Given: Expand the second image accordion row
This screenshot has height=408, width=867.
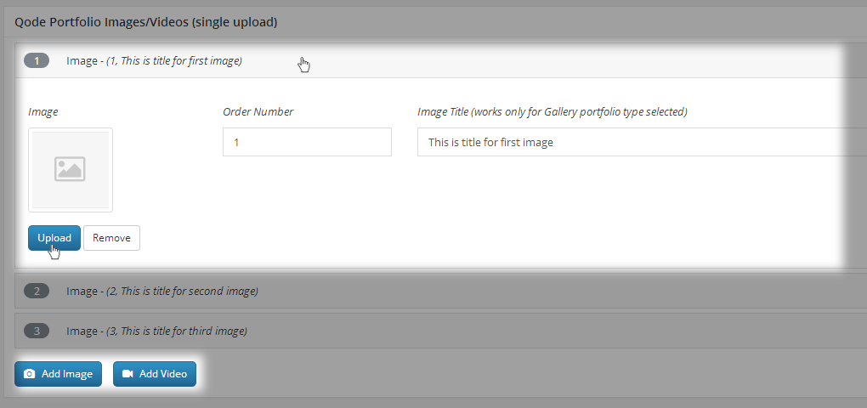Looking at the screenshot, I should 440,290.
